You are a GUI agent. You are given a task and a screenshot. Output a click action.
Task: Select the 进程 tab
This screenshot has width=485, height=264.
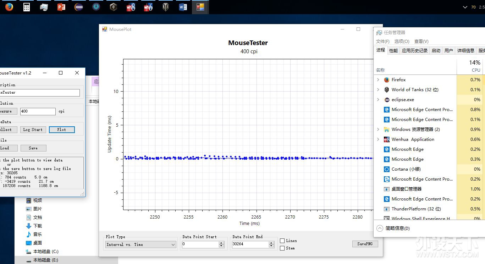click(381, 50)
